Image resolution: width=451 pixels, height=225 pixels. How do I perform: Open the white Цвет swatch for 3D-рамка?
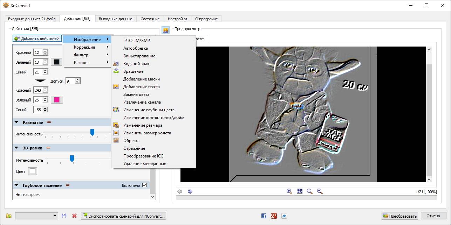tap(33, 171)
